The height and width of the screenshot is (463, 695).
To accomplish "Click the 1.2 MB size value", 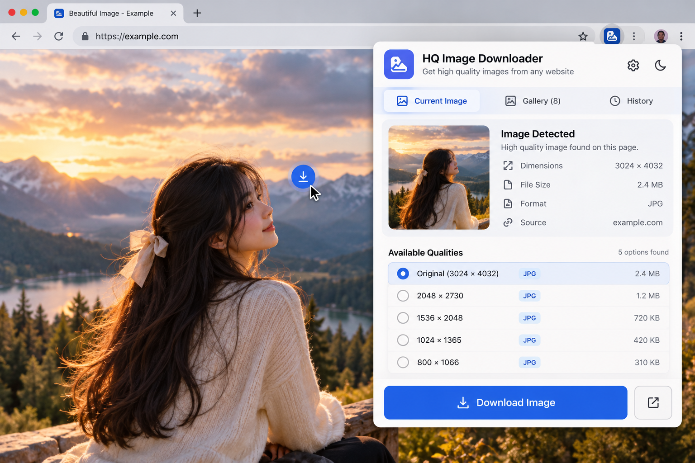I will coord(647,296).
